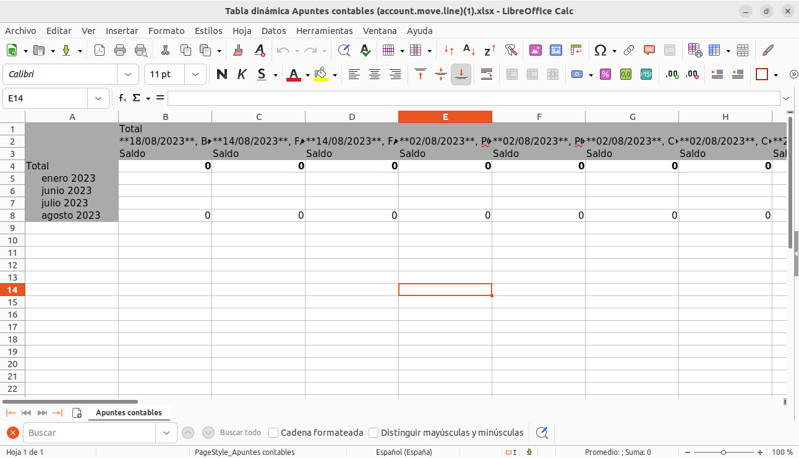Insert a comment
The width and height of the screenshot is (799, 458).
coord(649,51)
